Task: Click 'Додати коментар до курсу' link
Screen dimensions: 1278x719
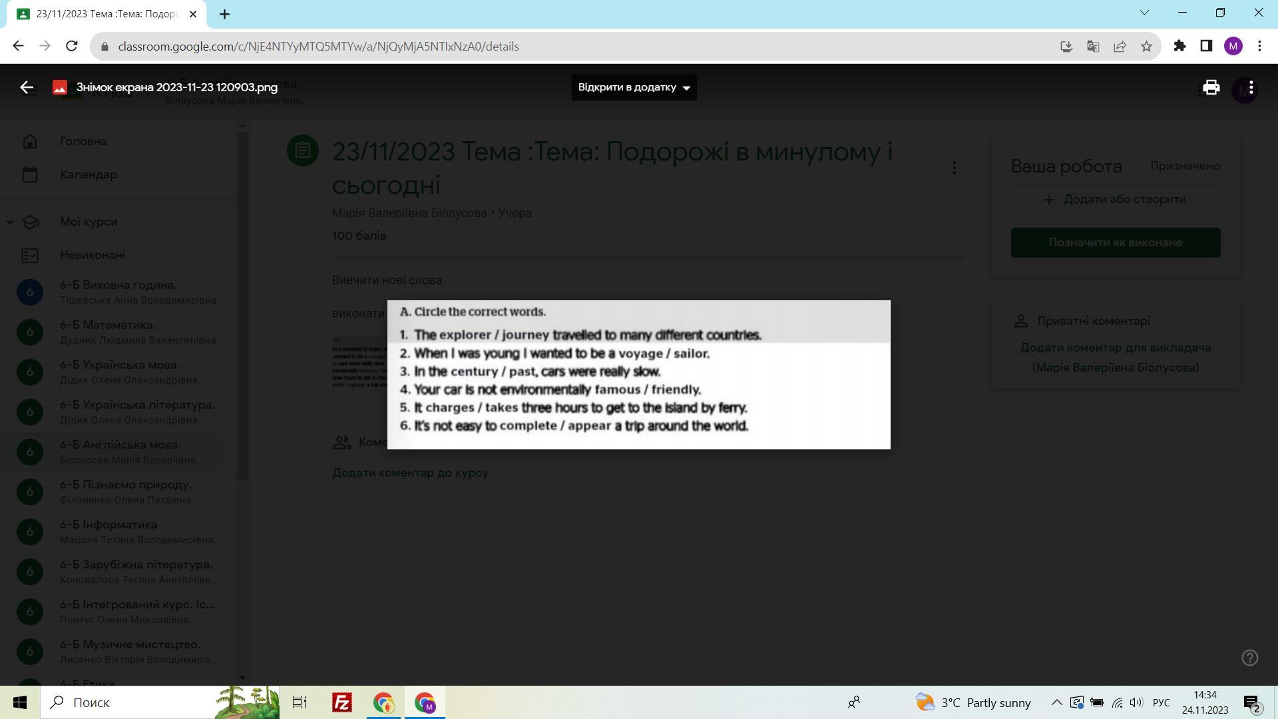Action: (410, 473)
